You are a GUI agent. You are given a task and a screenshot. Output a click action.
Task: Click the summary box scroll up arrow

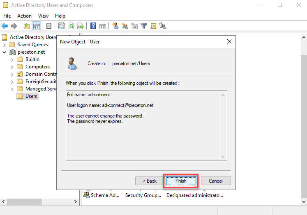click(x=223, y=95)
